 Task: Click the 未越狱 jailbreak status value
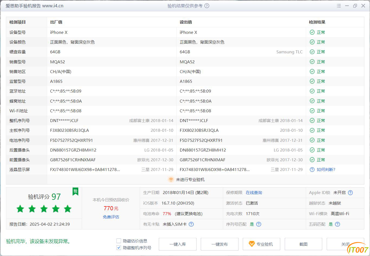pyautogui.click(x=335, y=203)
